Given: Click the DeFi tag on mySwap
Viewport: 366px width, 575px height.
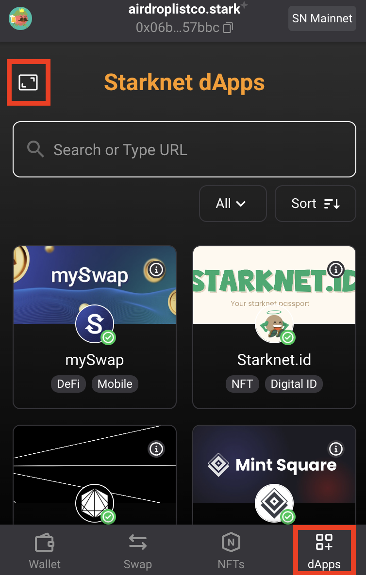Looking at the screenshot, I should (68, 384).
